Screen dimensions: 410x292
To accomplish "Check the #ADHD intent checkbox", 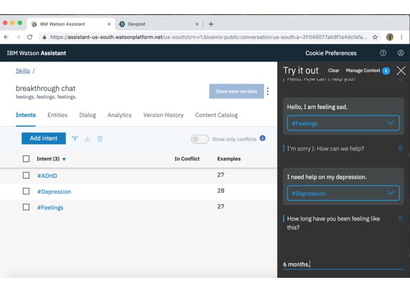I will click(26, 175).
